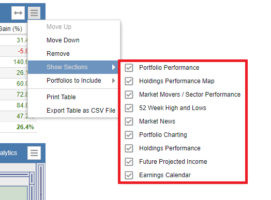This screenshot has width=271, height=200.
Task: Toggle Holdings Performance Map checkbox
Action: click(129, 81)
